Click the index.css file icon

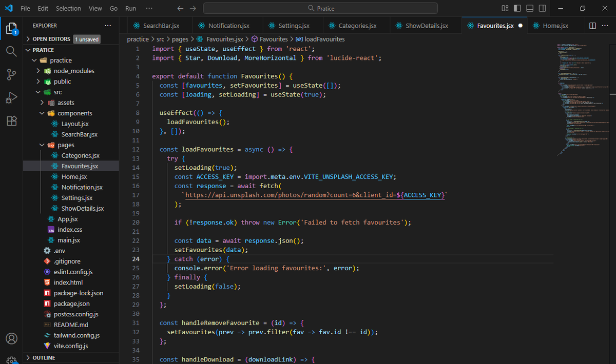pos(51,230)
